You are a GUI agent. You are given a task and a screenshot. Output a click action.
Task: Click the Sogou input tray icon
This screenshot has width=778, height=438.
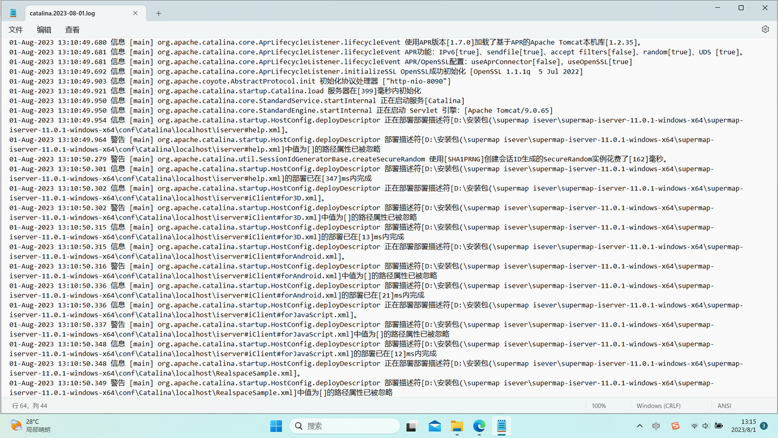pos(675,426)
